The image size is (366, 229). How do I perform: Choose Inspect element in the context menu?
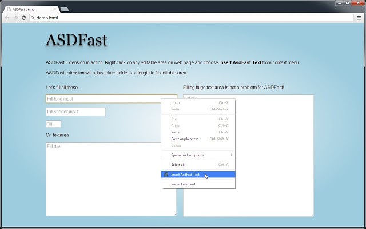(x=198, y=184)
